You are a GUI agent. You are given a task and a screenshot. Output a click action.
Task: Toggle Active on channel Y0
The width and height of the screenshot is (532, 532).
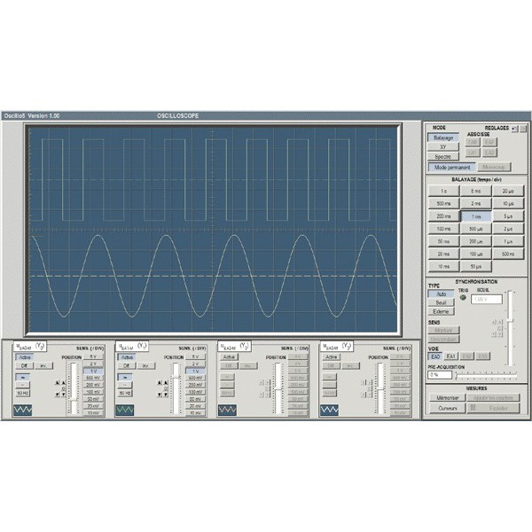(25, 357)
